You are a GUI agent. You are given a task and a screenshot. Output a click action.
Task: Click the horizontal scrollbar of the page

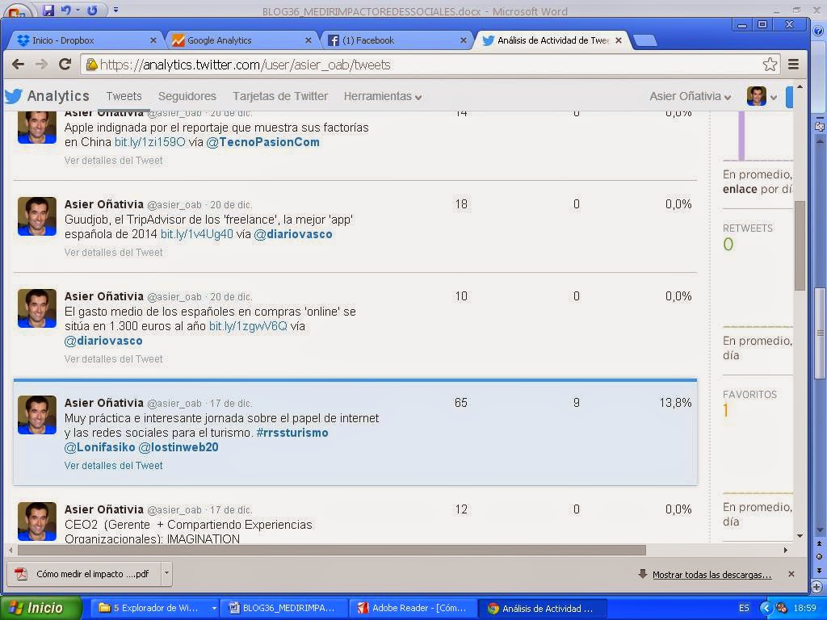pos(331,550)
